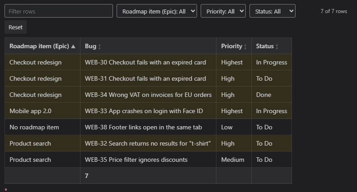Click To Do status for WEB-31
The width and height of the screenshot is (357, 192).
tap(272, 78)
